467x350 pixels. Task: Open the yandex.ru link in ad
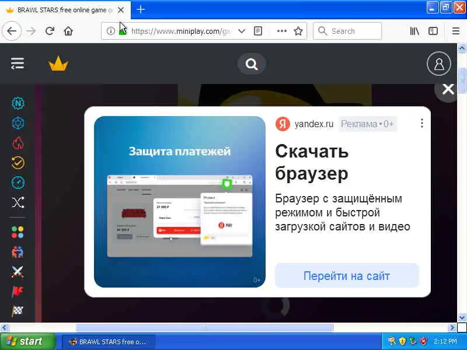314,124
